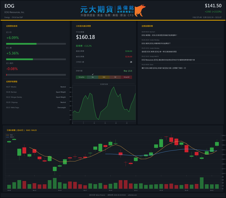Viewport: 226px width, 198px height.
Task: Click the analyst count value 28
Action: pos(131,62)
